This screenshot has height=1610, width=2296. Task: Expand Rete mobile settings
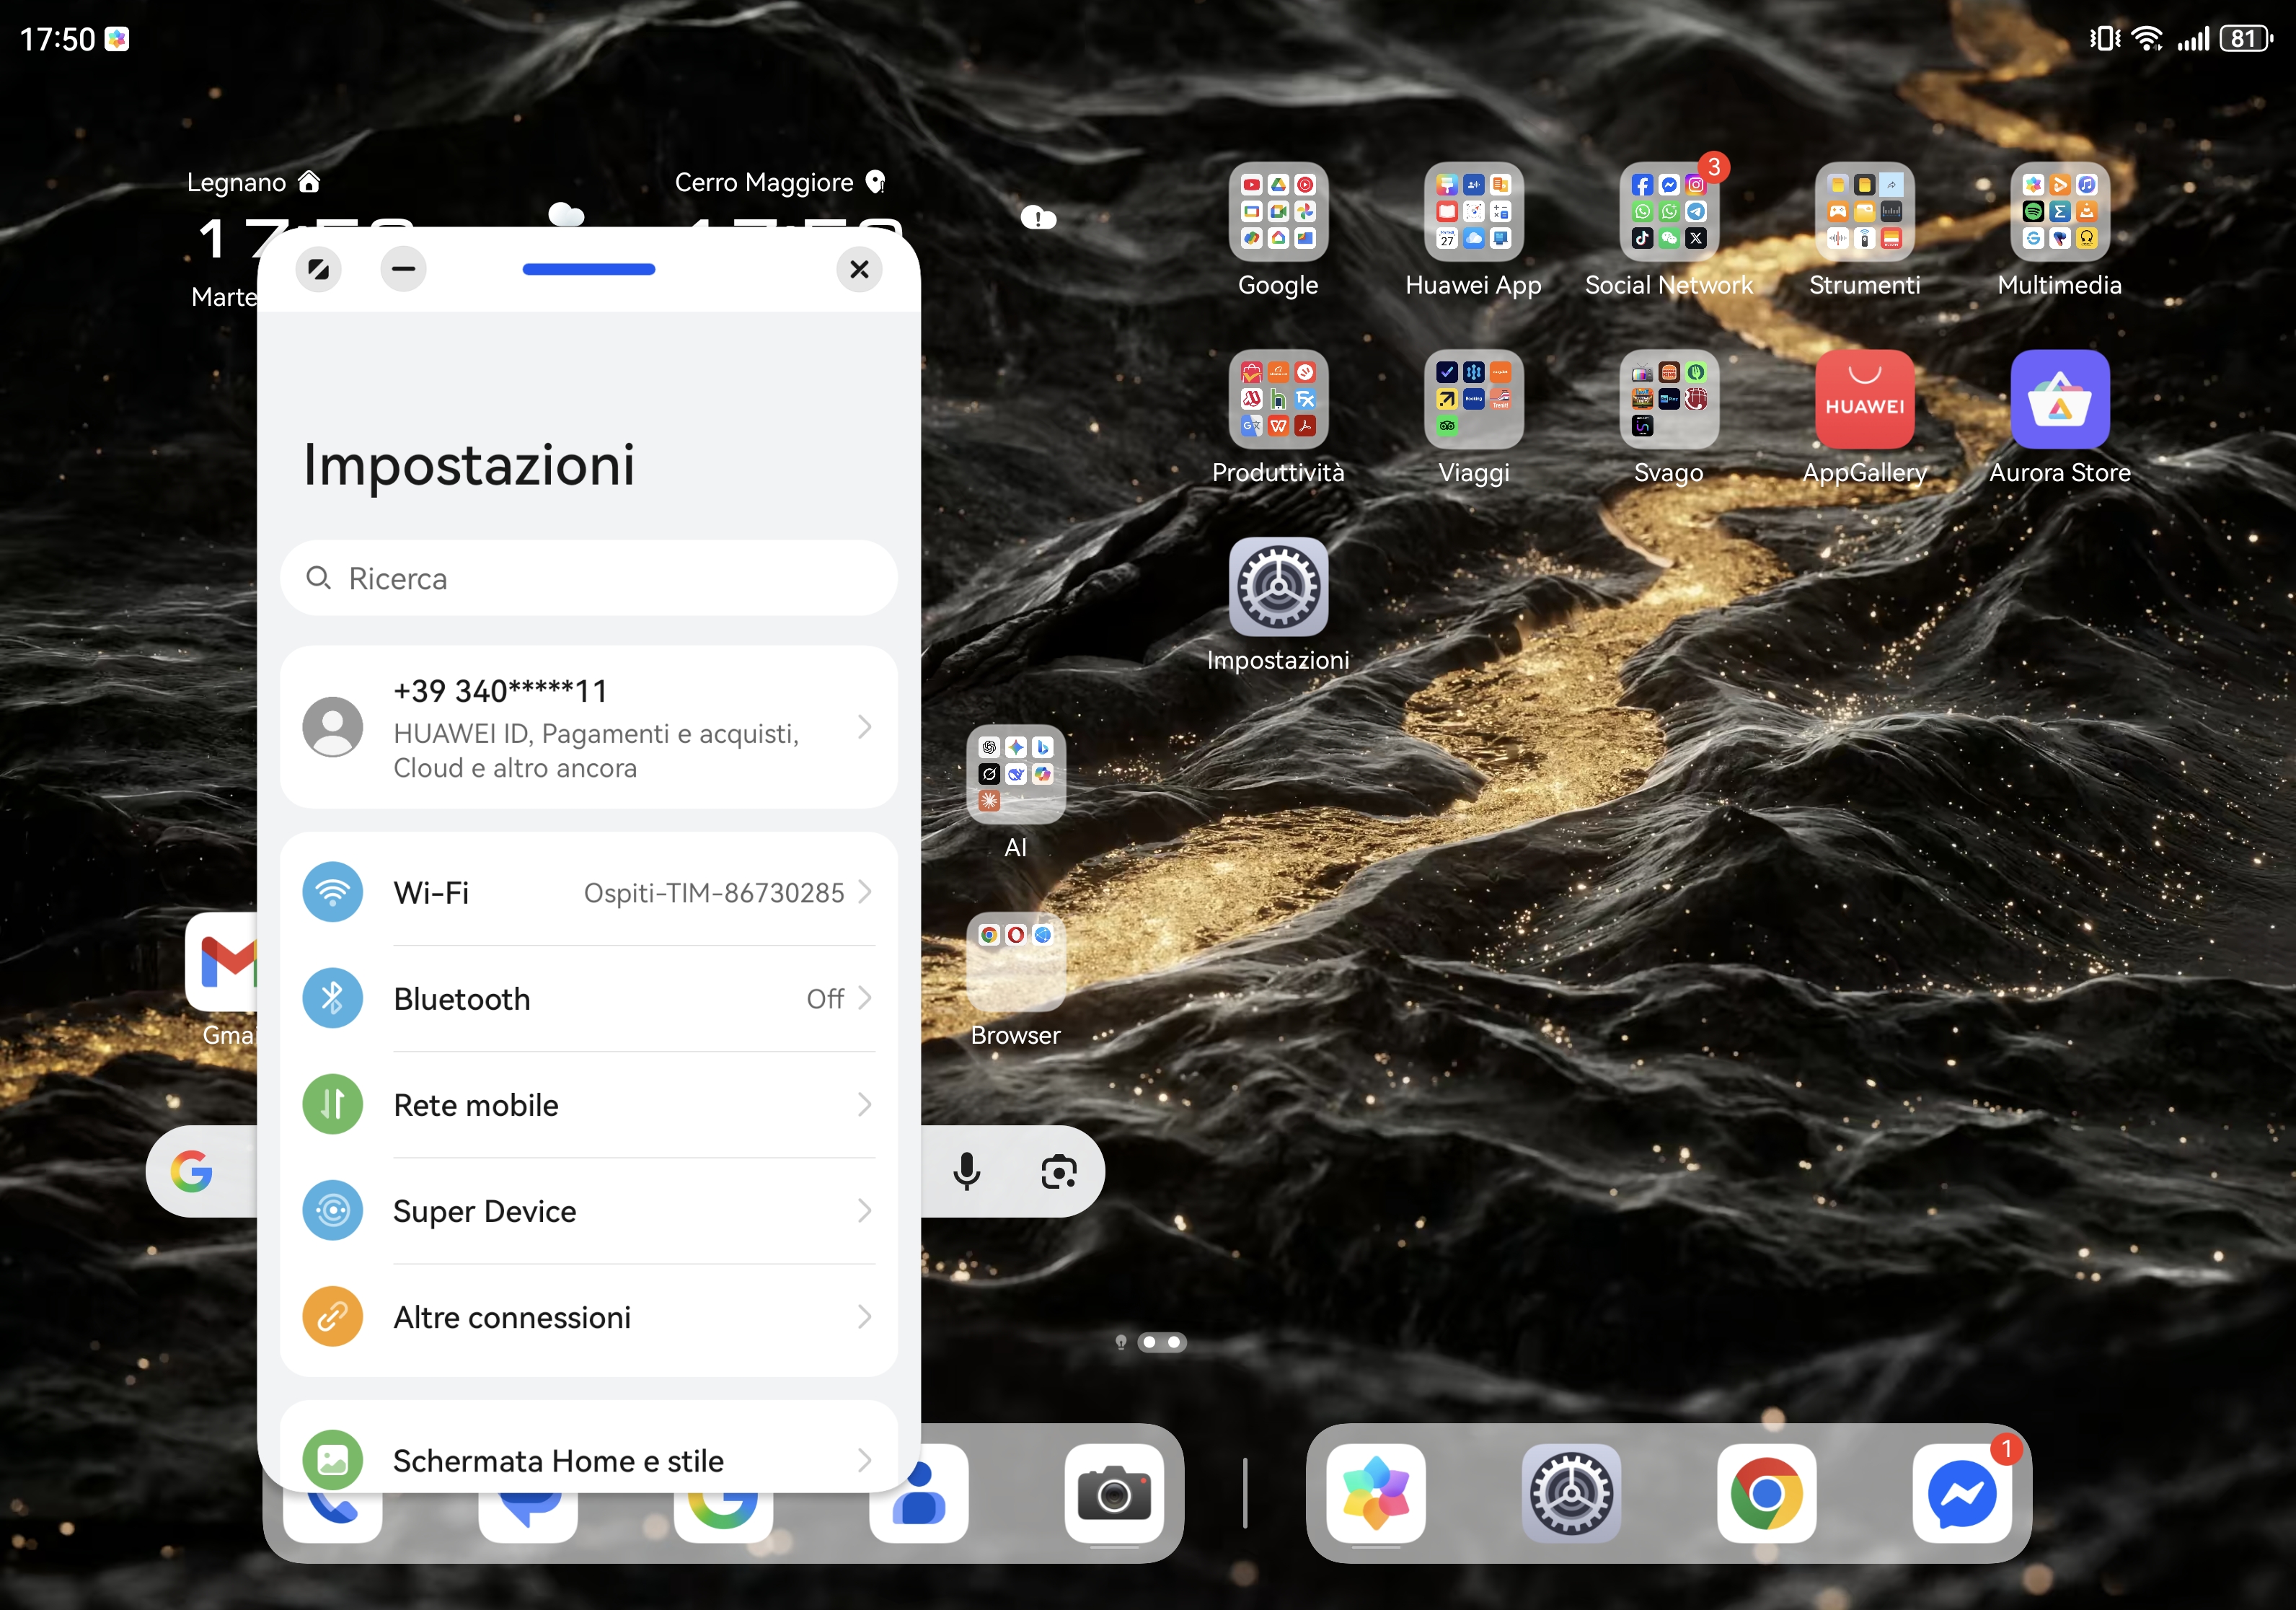588,1104
